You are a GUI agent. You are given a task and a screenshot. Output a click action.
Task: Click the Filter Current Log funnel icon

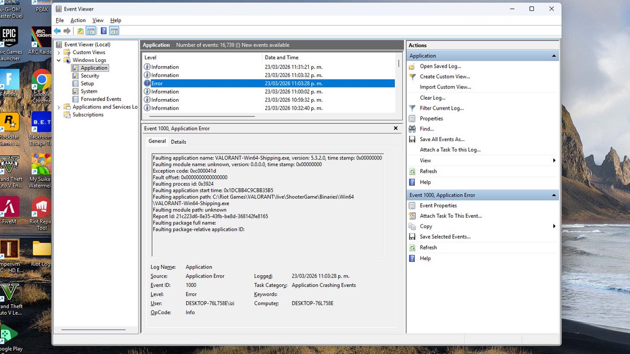[412, 108]
